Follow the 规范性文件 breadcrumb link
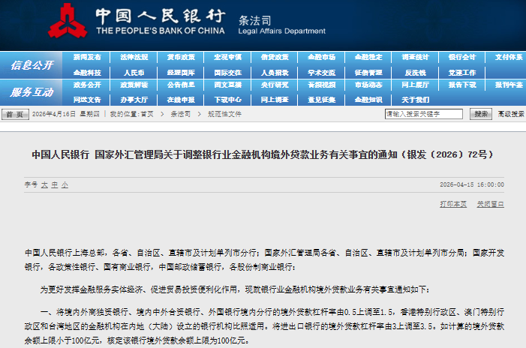This screenshot has height=348, width=526. click(x=224, y=114)
